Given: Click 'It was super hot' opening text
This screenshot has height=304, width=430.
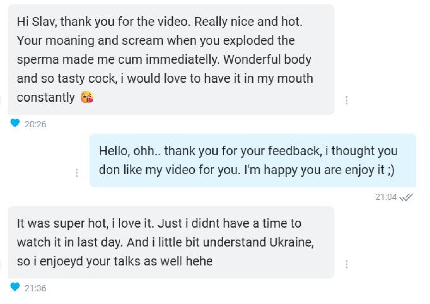Looking at the screenshot, I should pyautogui.click(x=62, y=223).
